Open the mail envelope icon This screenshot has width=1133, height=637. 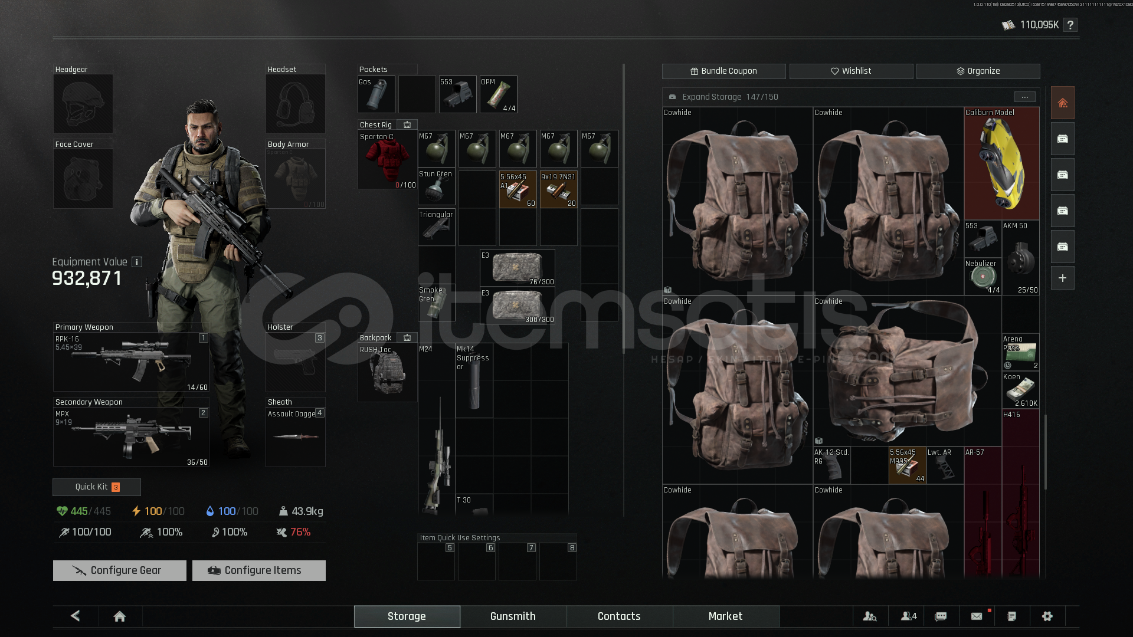pos(977,616)
